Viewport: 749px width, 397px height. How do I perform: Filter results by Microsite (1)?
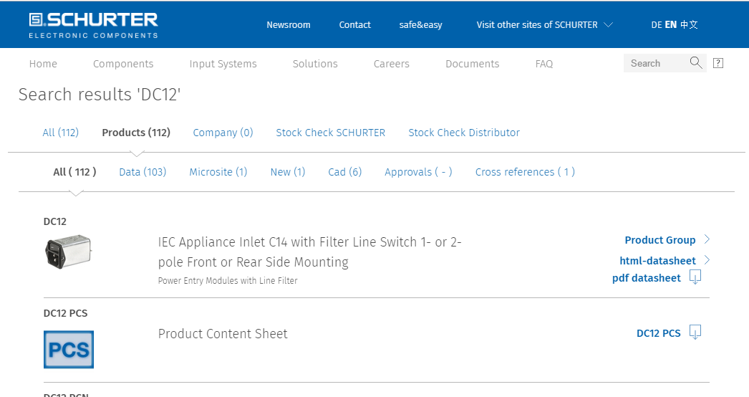tap(218, 172)
